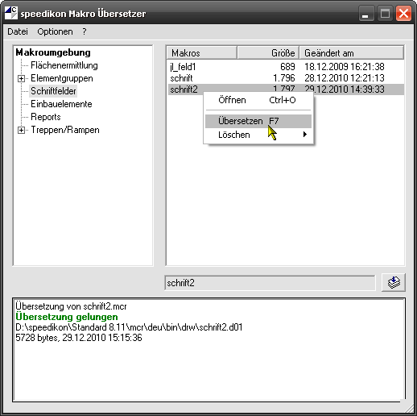
Task: Sort by the Geändert am column header
Action: pos(351,53)
